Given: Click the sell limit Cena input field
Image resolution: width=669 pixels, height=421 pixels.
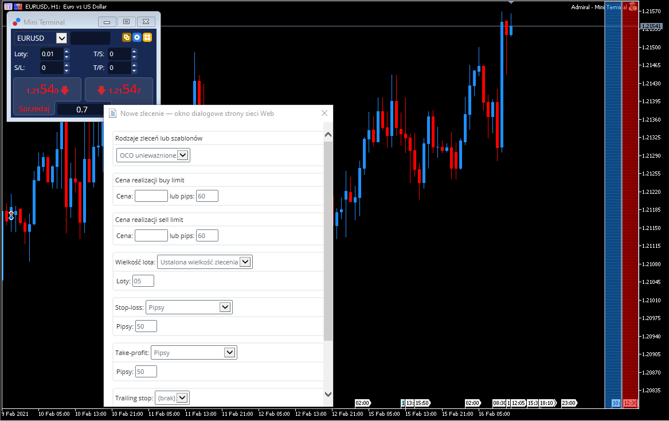Looking at the screenshot, I should (x=151, y=235).
